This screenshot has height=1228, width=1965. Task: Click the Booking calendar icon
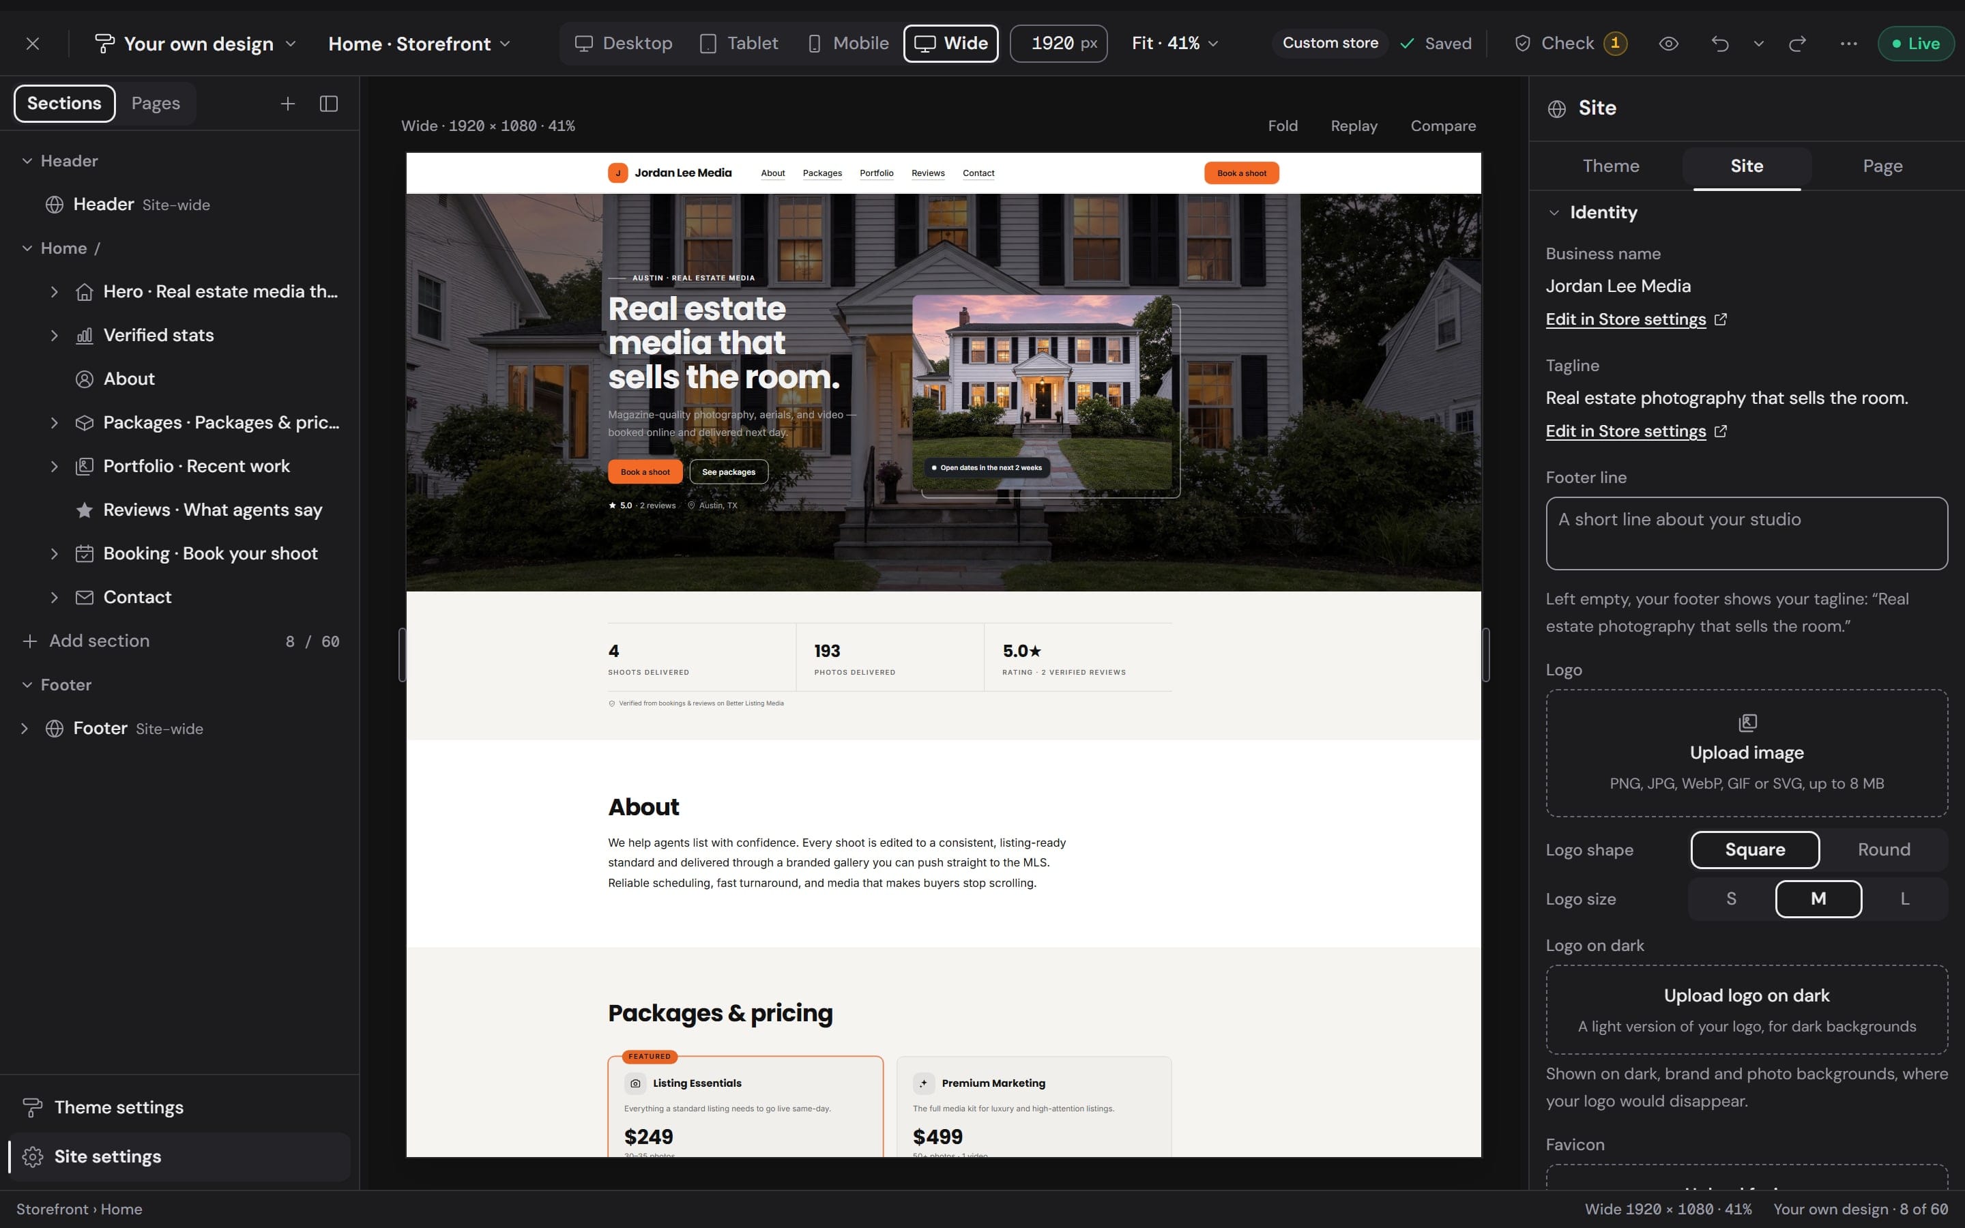click(x=85, y=554)
